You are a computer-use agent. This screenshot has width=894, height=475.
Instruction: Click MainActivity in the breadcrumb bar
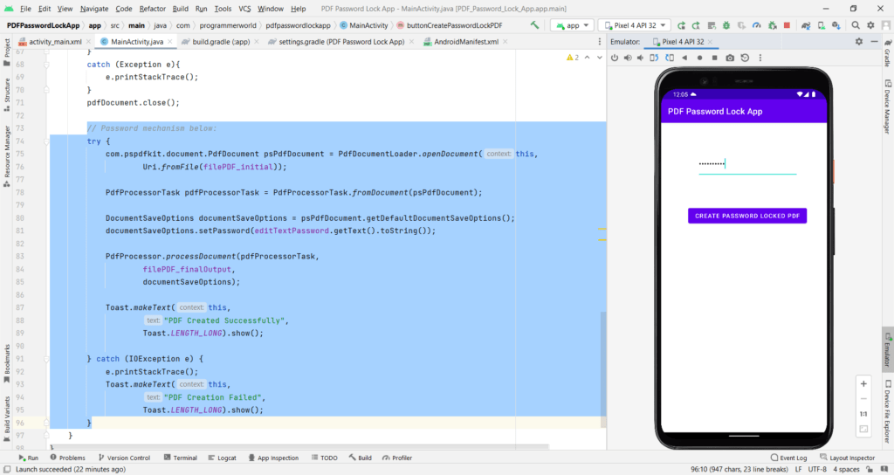(x=364, y=25)
